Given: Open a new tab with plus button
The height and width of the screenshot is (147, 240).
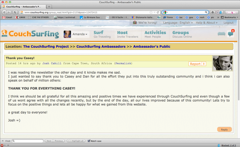Looking at the screenshot, I should pos(49,7).
